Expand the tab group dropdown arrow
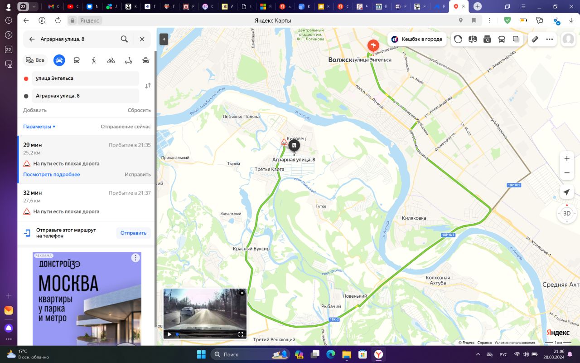The image size is (580, 363). pyautogui.click(x=34, y=6)
